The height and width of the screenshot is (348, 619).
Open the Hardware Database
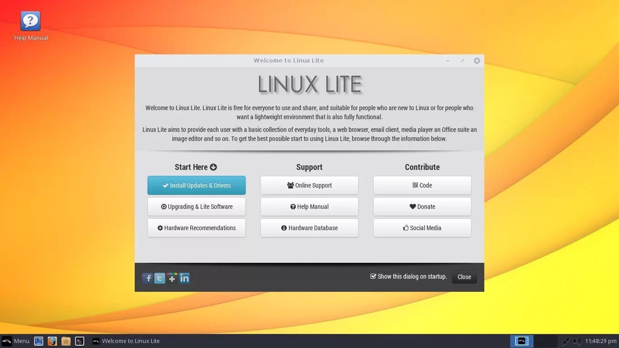coord(309,228)
